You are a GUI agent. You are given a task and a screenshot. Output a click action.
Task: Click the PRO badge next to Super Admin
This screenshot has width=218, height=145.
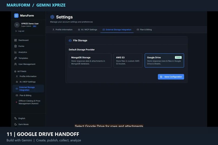(34, 26)
